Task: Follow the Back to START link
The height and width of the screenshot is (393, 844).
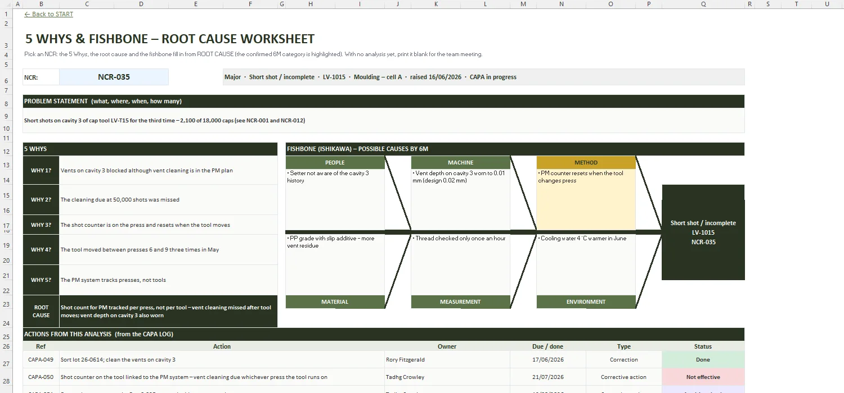Action: click(49, 14)
